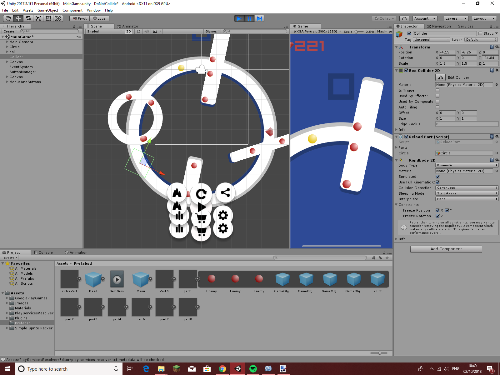Enable Used By Effector checkbox
Viewport: 500px width, 375px height.
[x=437, y=96]
